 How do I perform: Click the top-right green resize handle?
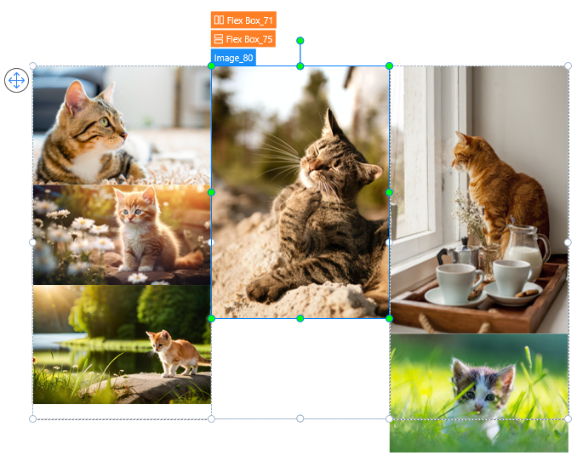tap(389, 65)
